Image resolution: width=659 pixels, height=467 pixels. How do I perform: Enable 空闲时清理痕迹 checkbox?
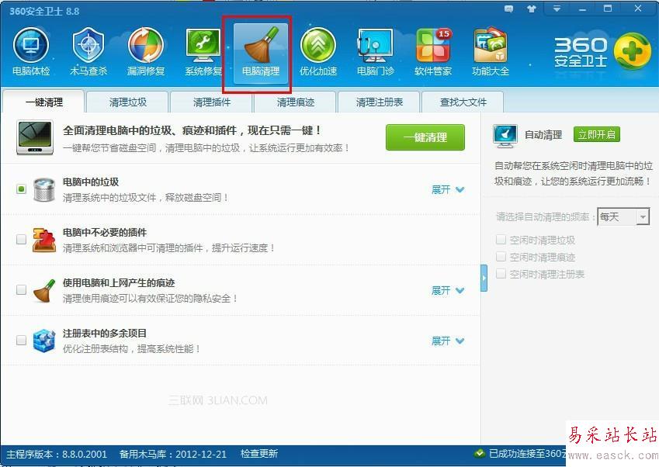(x=501, y=257)
